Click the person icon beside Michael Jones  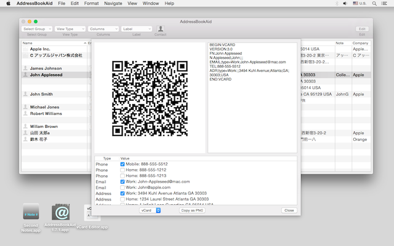tap(25, 106)
